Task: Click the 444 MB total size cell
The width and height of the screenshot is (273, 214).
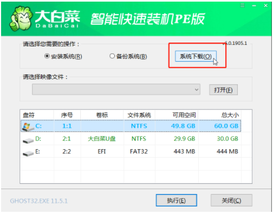Action: coord(227,151)
